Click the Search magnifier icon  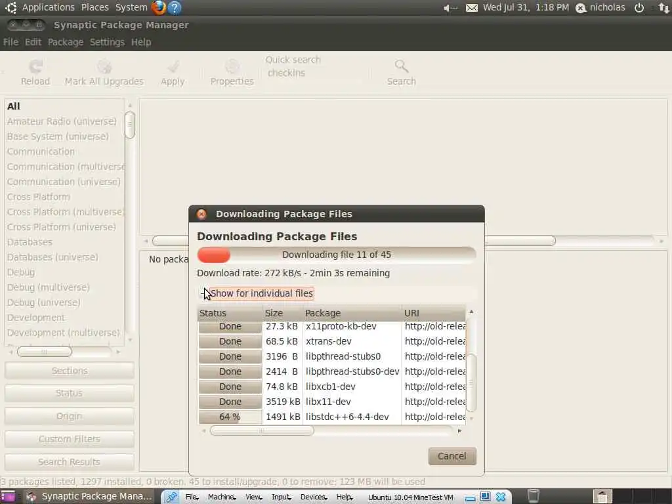[402, 66]
